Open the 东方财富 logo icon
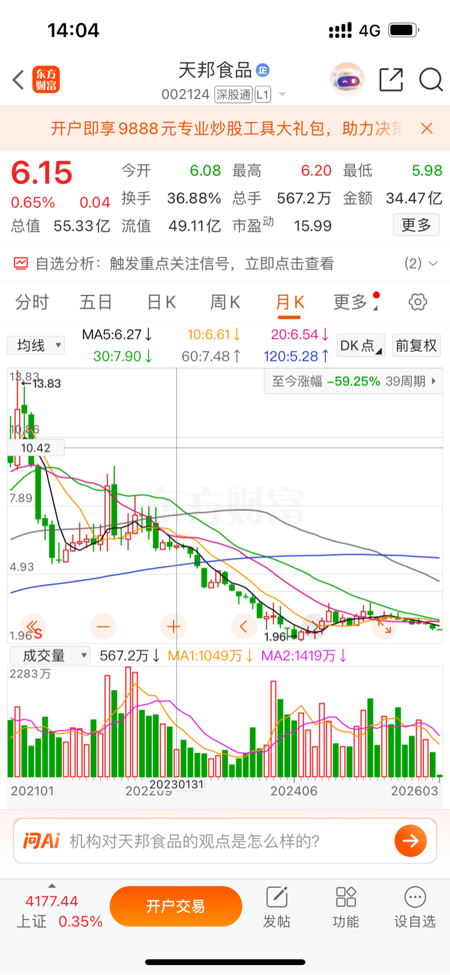Screen dimensions: 450x975 (x=46, y=80)
